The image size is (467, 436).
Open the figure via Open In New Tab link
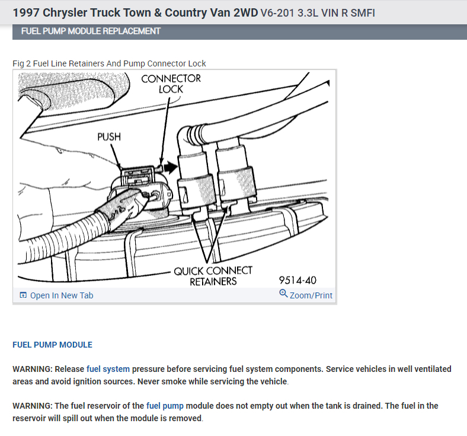point(62,295)
